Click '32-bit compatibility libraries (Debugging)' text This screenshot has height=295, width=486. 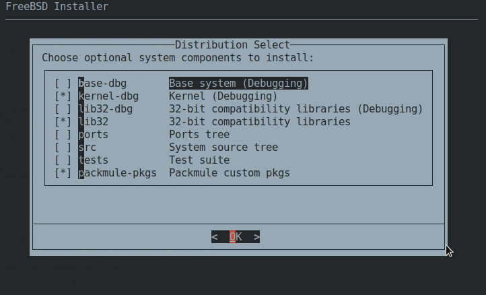click(x=296, y=109)
